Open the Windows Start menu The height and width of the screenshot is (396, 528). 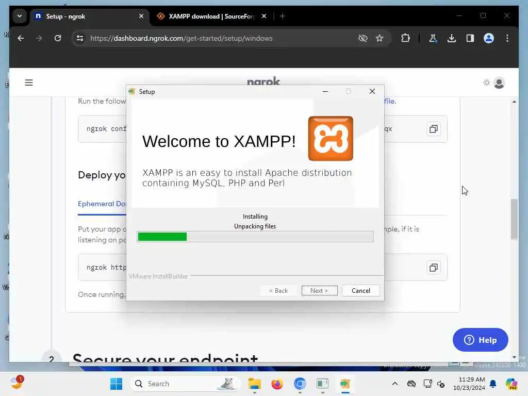[116, 384]
